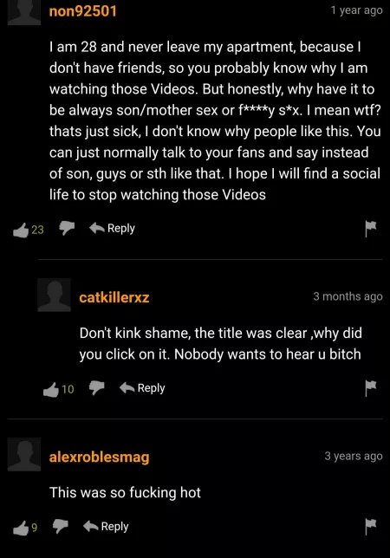
Task: Dislike non92501's comment with thumbs down
Action: tap(67, 228)
